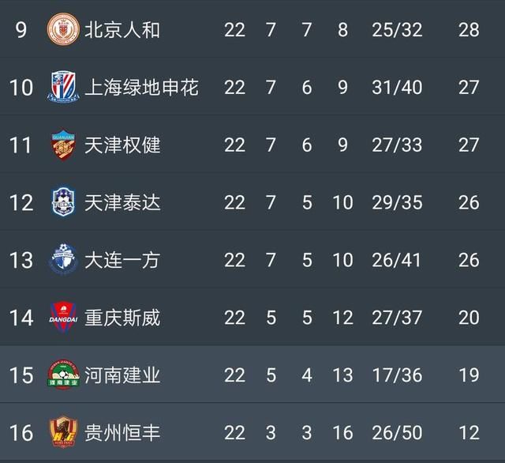Tap the Guizhou Hengfeng crest
Viewport: 505px width, 463px height.
tap(63, 432)
